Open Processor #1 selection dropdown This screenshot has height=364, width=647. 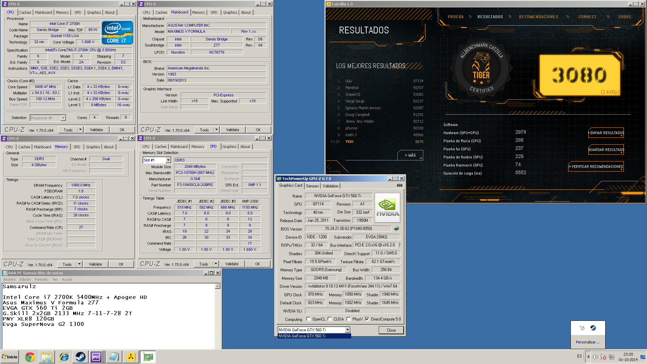[63, 118]
